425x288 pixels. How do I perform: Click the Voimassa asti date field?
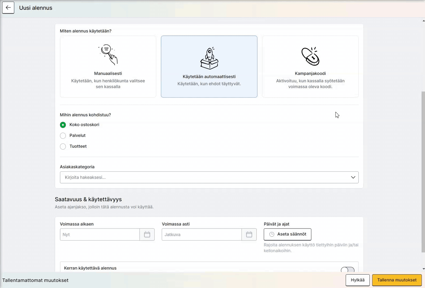tap(202, 234)
